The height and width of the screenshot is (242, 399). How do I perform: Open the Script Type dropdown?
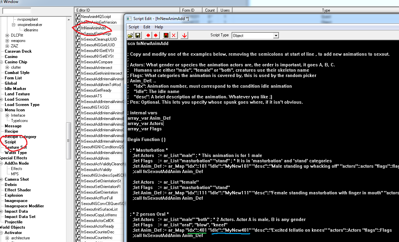(x=276, y=35)
